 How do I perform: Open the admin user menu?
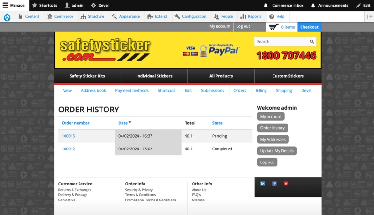(x=74, y=5)
